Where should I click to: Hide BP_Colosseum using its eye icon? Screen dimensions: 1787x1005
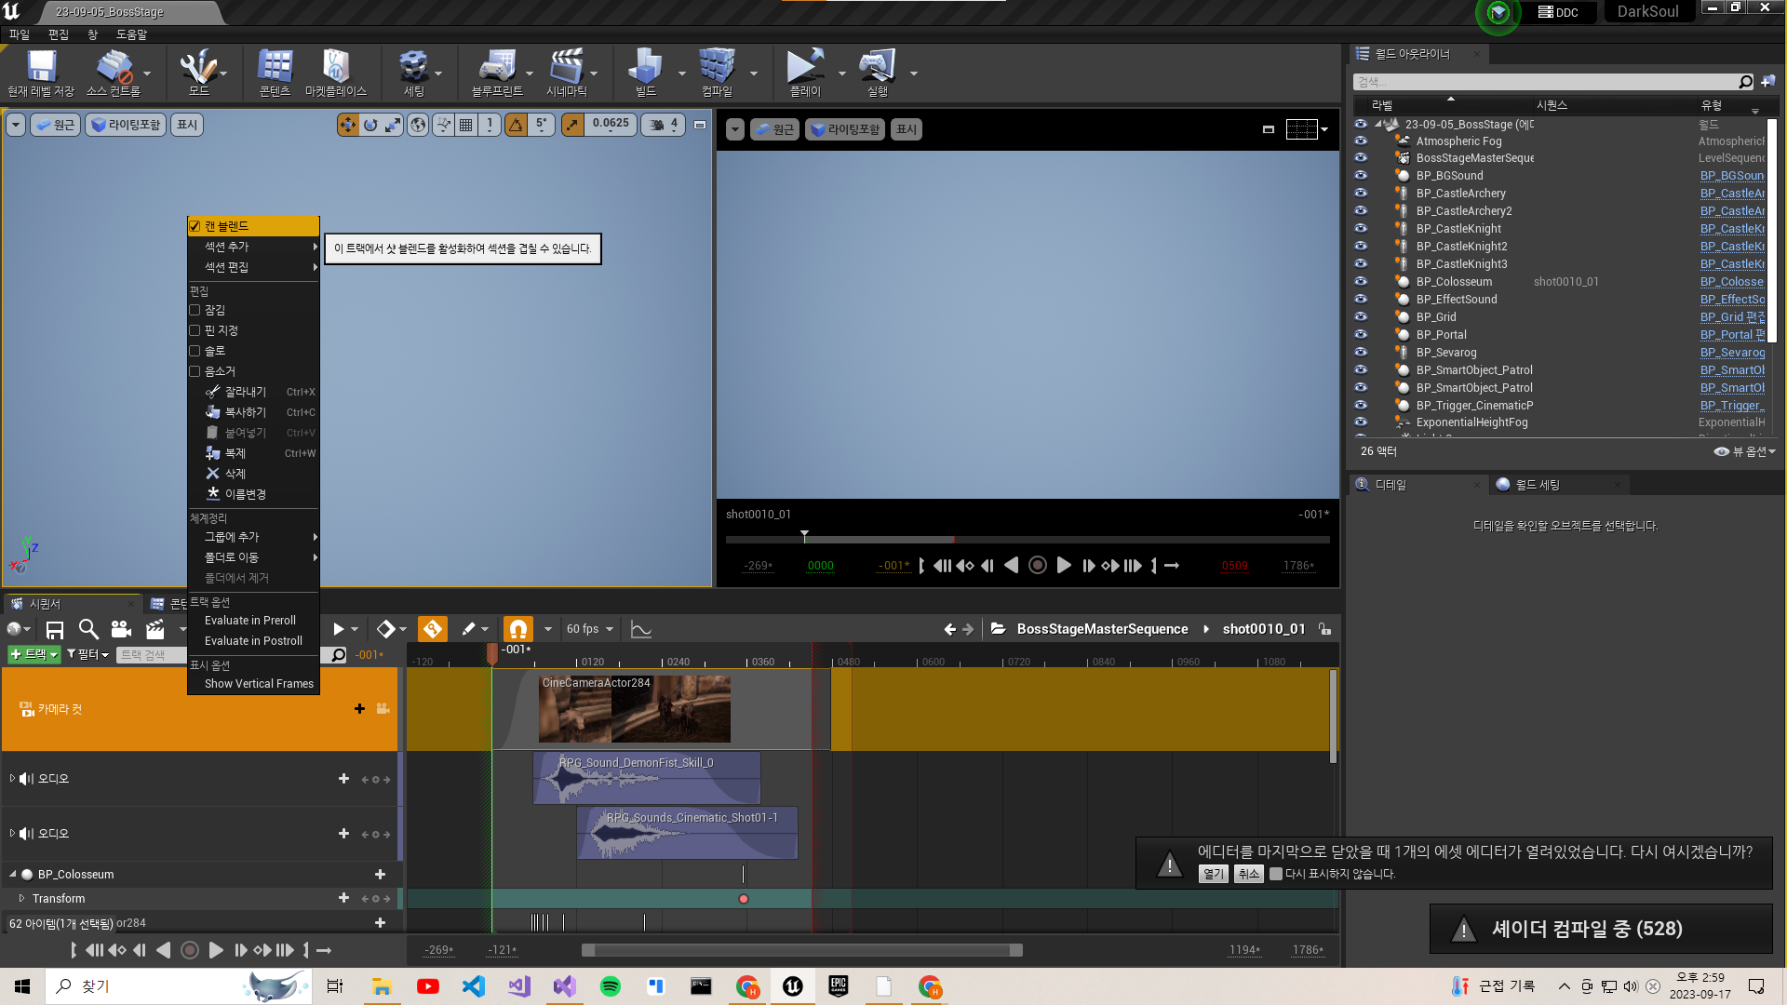(x=1361, y=281)
